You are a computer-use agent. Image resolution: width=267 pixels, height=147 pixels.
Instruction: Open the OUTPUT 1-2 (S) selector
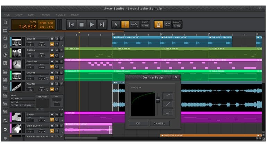click(23, 105)
